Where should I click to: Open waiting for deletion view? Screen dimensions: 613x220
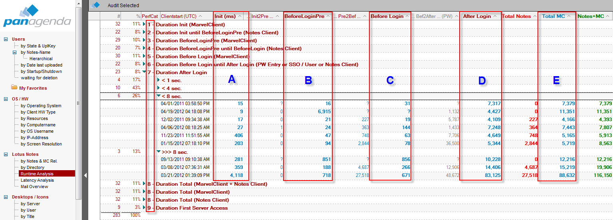click(39, 78)
